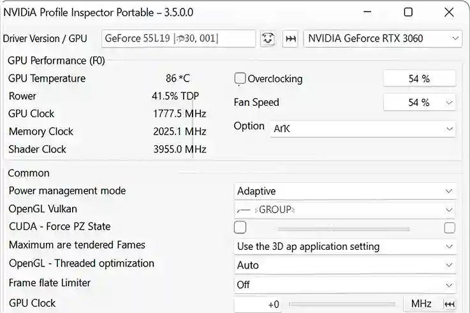Viewport: 470px width, 313px height.
Task: Click the face icon beside driver version field
Action: pos(268,39)
